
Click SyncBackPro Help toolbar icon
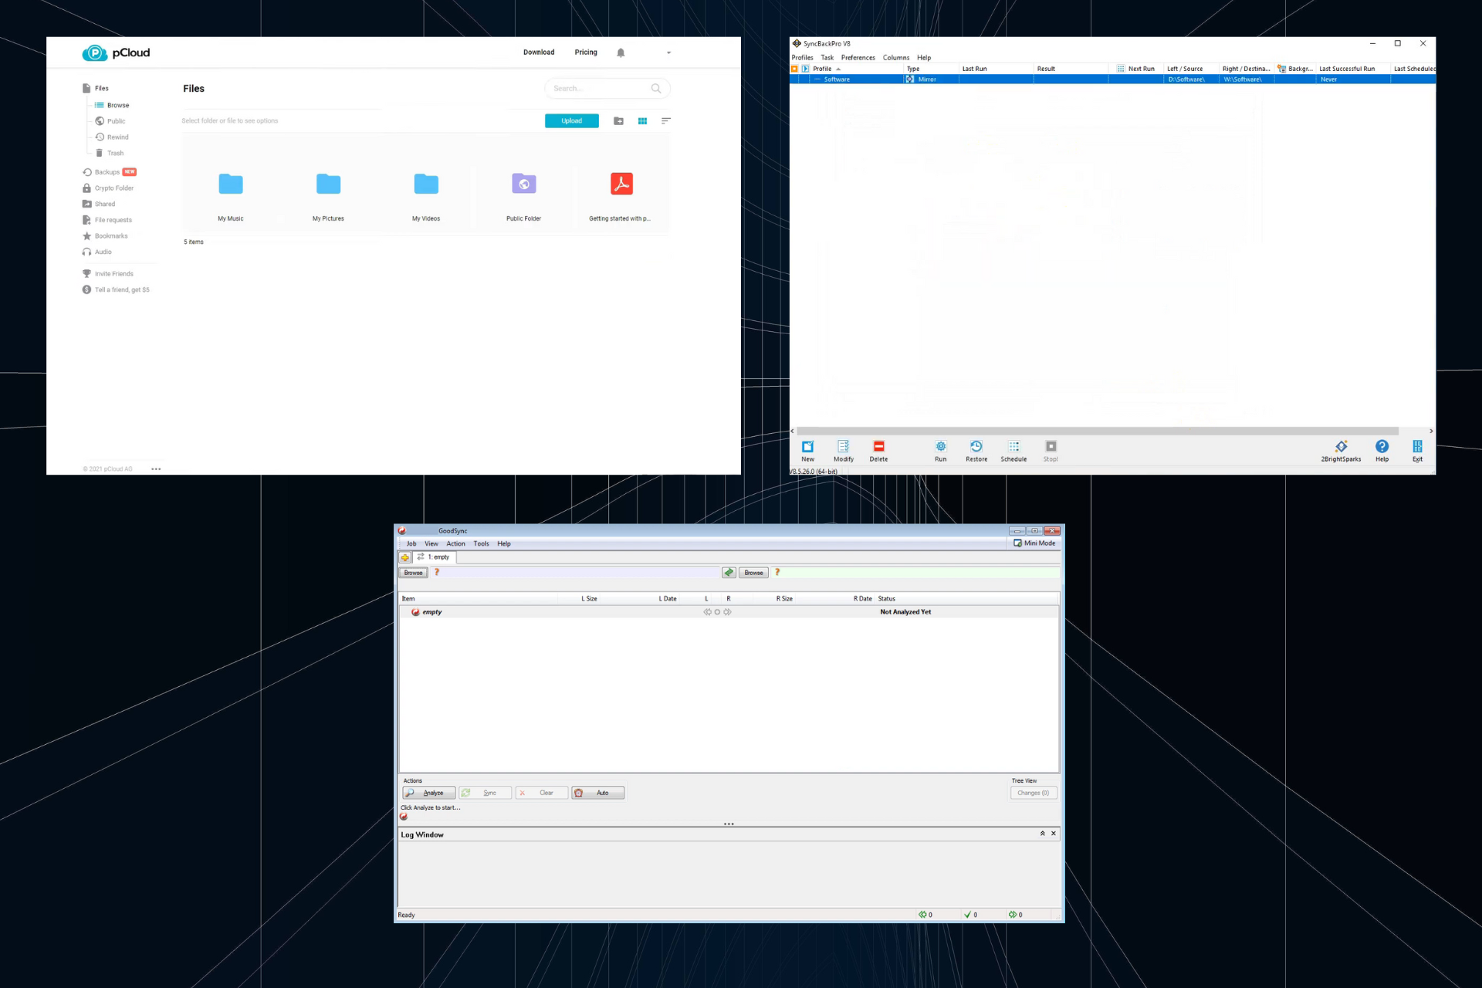point(1382,452)
